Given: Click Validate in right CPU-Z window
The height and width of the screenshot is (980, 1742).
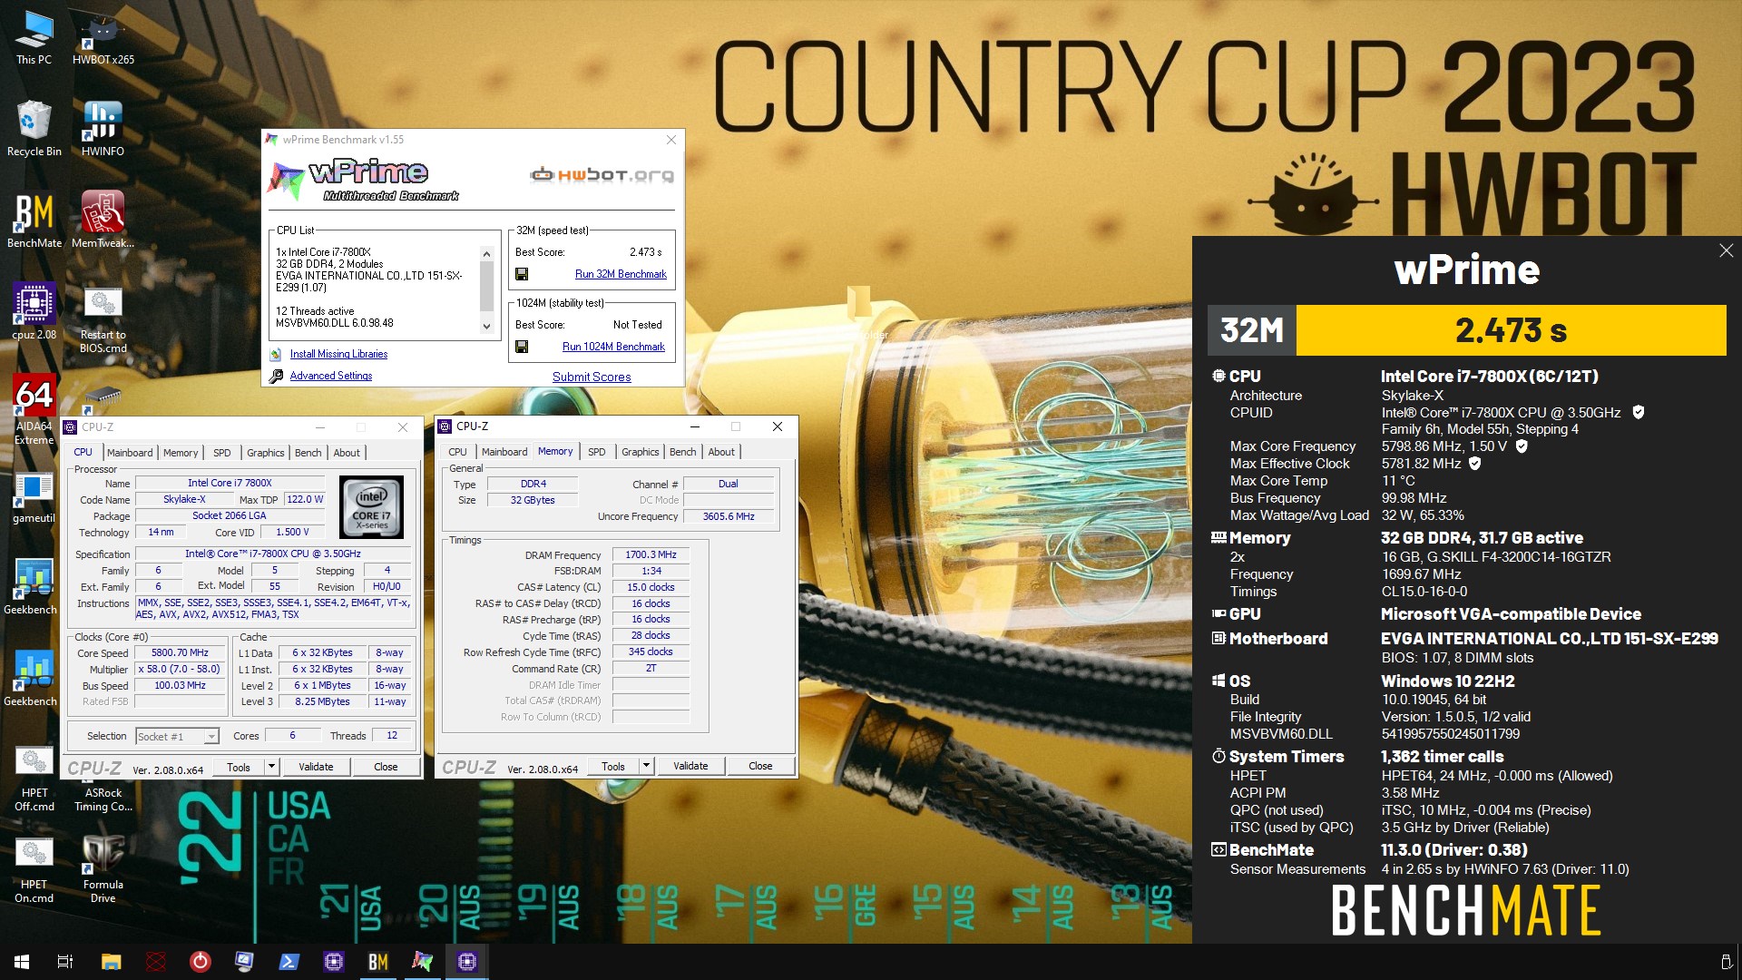Looking at the screenshot, I should click(690, 766).
